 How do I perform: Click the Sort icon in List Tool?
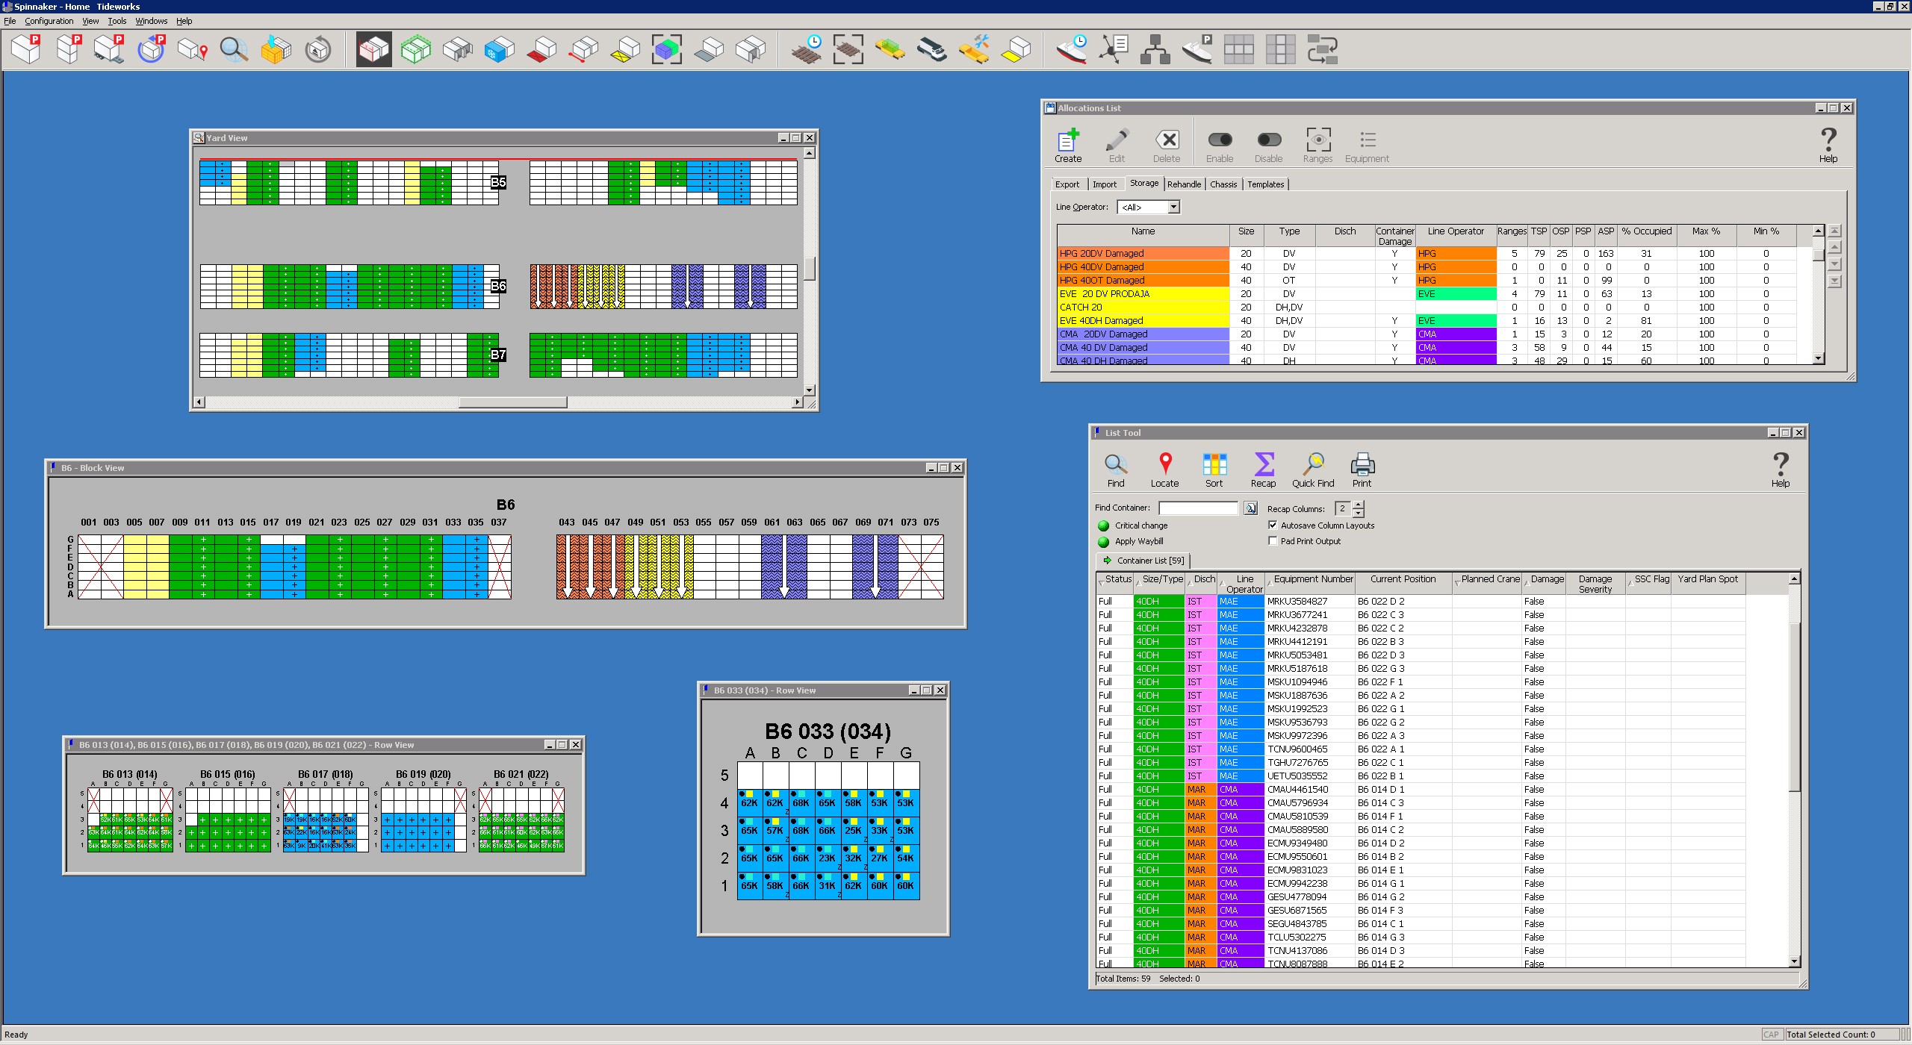tap(1214, 465)
